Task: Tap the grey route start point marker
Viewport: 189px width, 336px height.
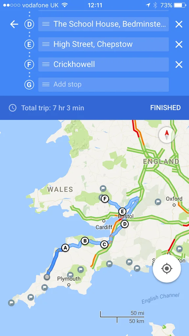Action: [x=47, y=277]
